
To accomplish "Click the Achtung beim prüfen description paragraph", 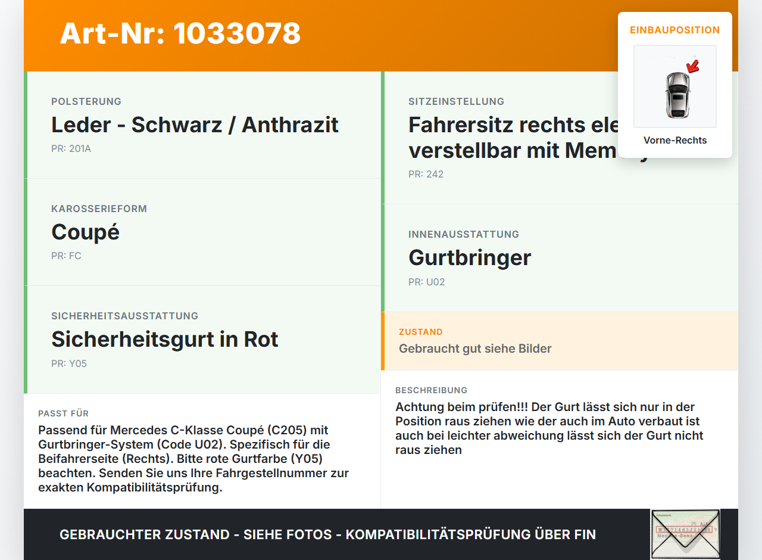I will pyautogui.click(x=549, y=428).
